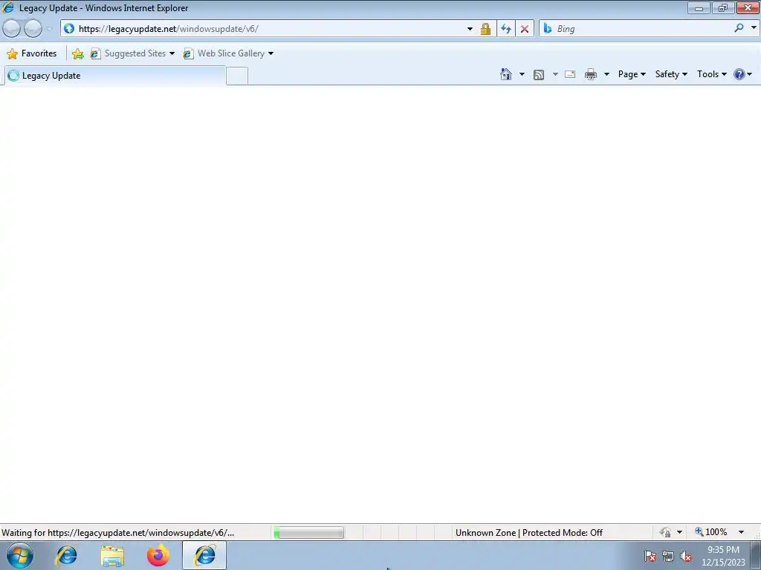Click Action Center flag tray icon

point(650,556)
